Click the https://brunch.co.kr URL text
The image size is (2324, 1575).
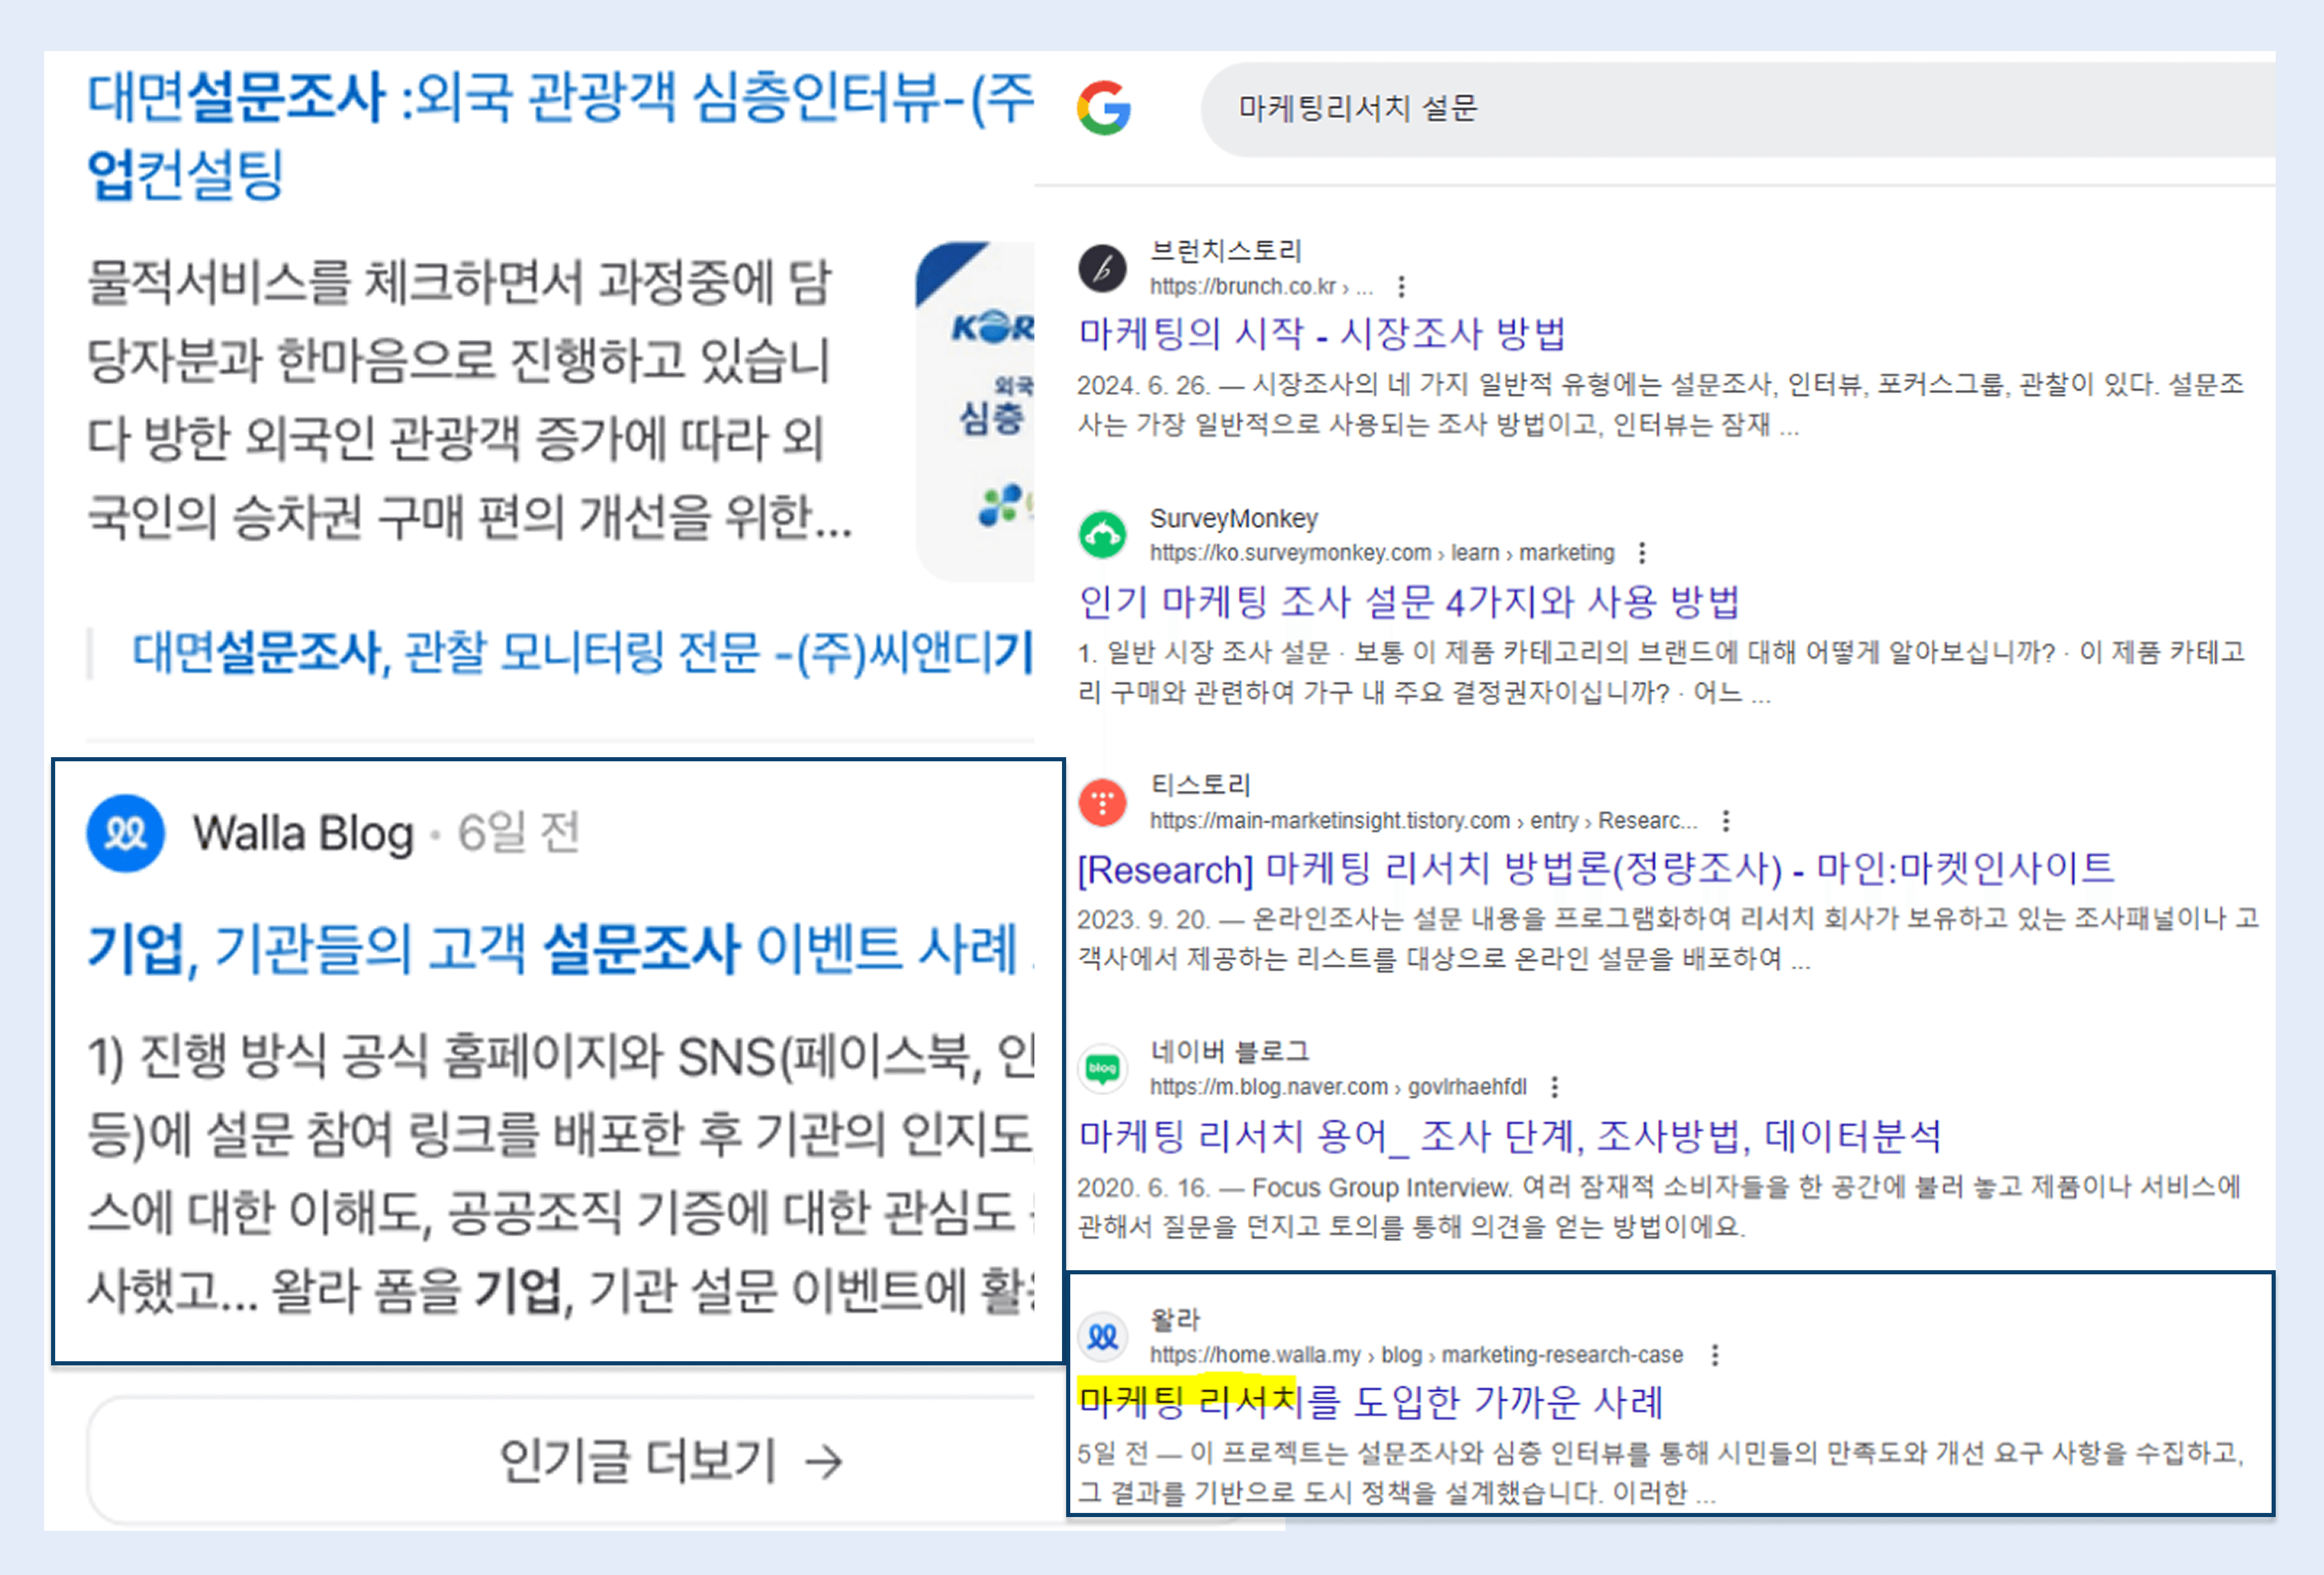[x=1261, y=287]
